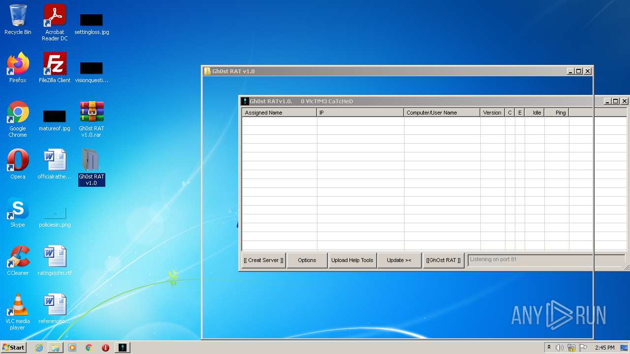Open Opera from the taskbar
Image resolution: width=630 pixels, height=354 pixels.
[105, 348]
